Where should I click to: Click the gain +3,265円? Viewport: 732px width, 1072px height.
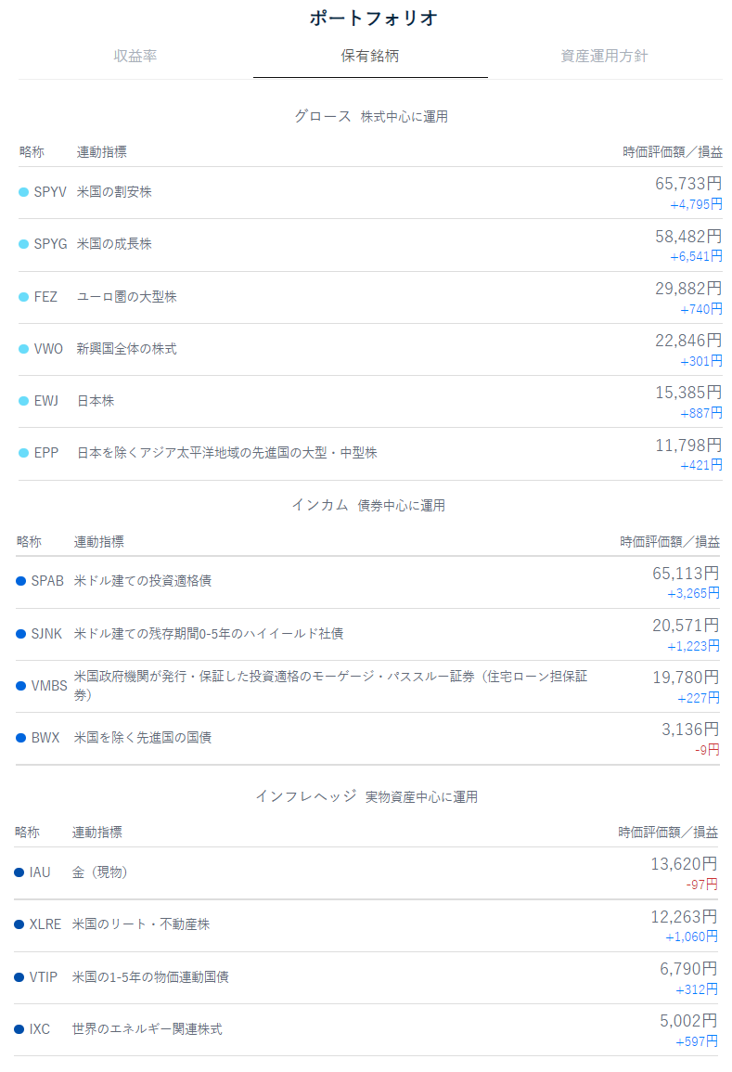[693, 593]
